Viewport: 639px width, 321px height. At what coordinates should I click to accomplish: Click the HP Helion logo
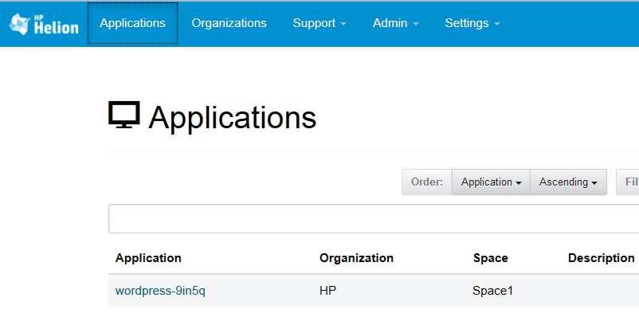coord(44,24)
